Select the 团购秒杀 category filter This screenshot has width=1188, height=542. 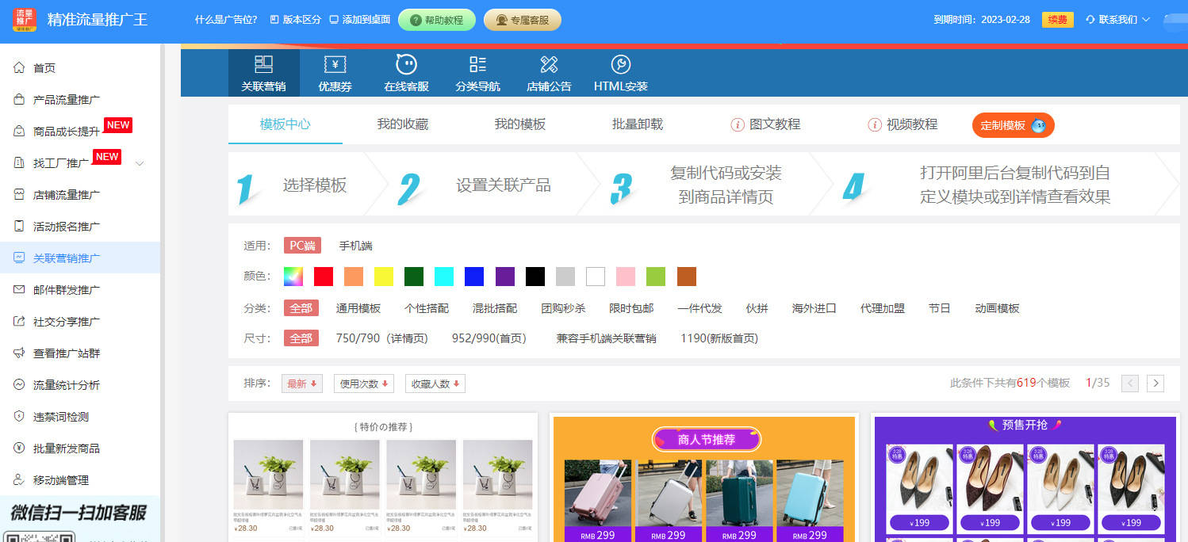(x=563, y=308)
